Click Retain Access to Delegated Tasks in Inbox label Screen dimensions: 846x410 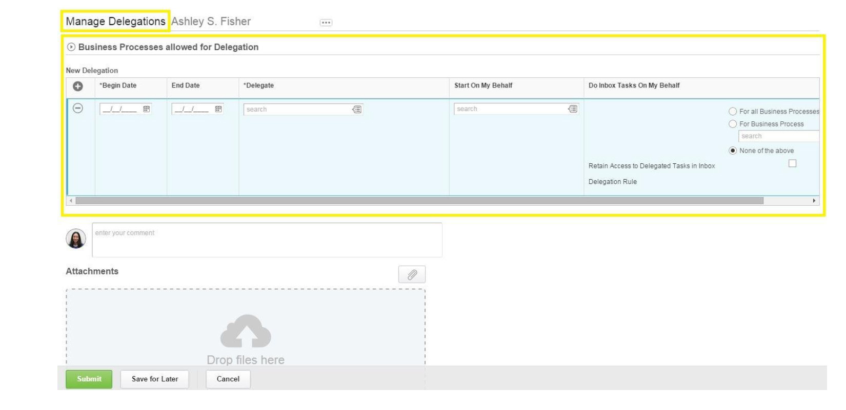pos(652,166)
